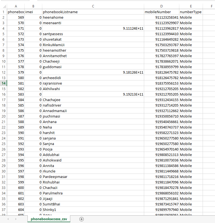Viewport: 215px width, 223px height.
Task: Select column E header
Action: pos(191,6)
